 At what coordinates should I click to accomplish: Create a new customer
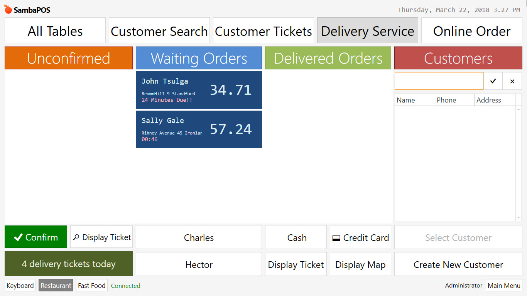tap(458, 264)
